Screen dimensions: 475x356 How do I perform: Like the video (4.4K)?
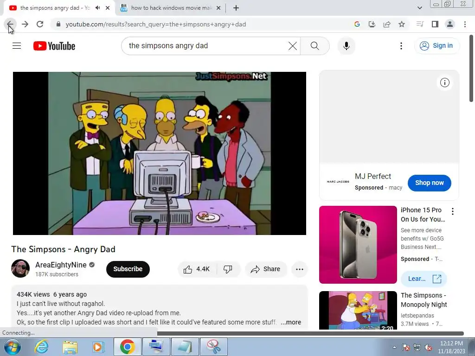click(197, 269)
